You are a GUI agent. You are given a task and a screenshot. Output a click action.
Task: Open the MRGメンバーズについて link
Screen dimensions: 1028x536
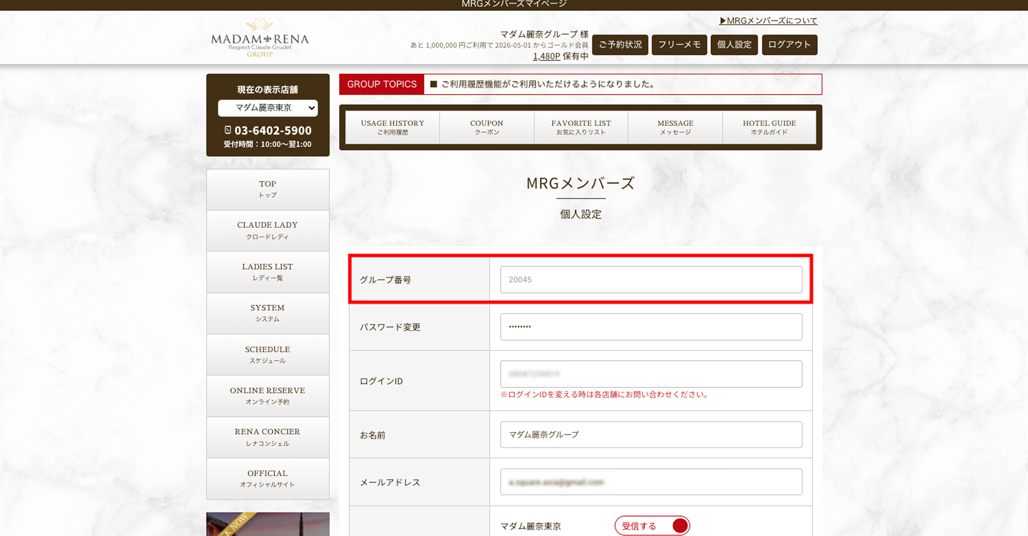pyautogui.click(x=768, y=21)
